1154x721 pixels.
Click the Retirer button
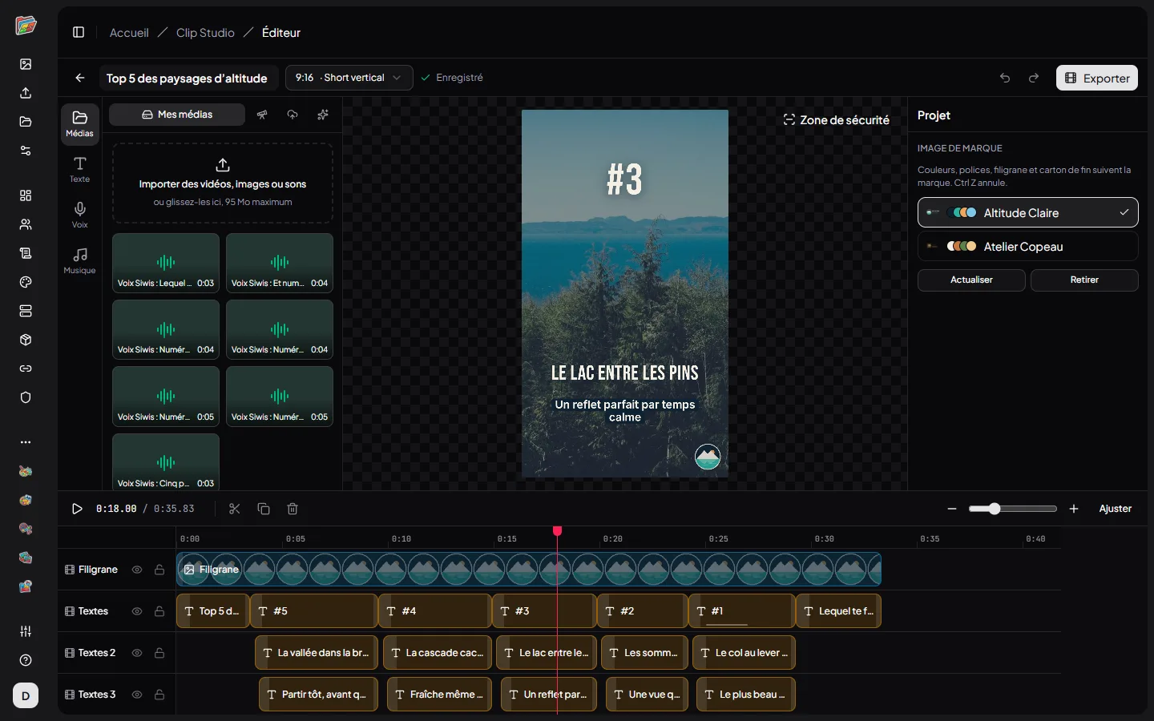1084,280
